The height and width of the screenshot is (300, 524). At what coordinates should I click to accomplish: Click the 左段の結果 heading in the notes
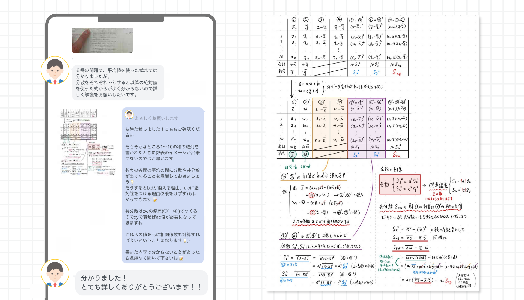(x=391, y=169)
